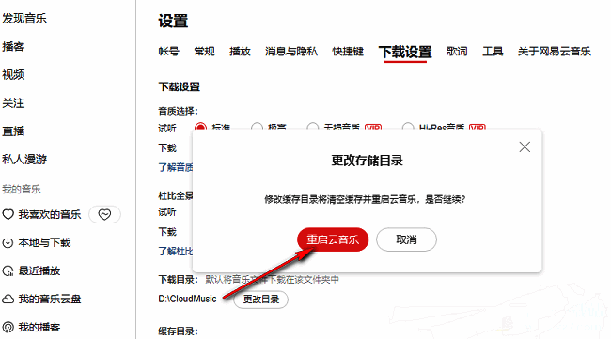The width and height of the screenshot is (611, 339).
Task: Open 最近播放 in sidebar
Action: pyautogui.click(x=39, y=270)
